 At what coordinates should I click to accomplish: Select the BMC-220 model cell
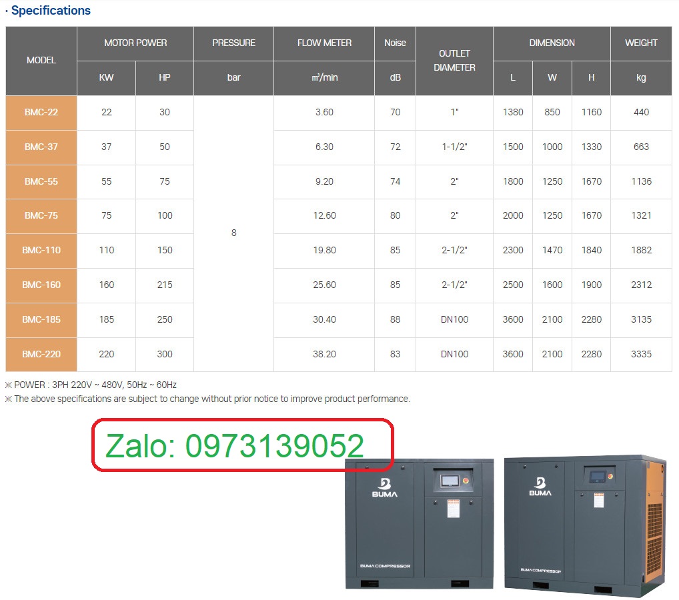pos(41,354)
